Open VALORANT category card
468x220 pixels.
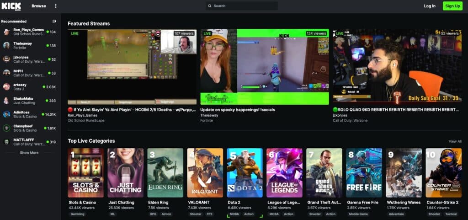coord(205,173)
